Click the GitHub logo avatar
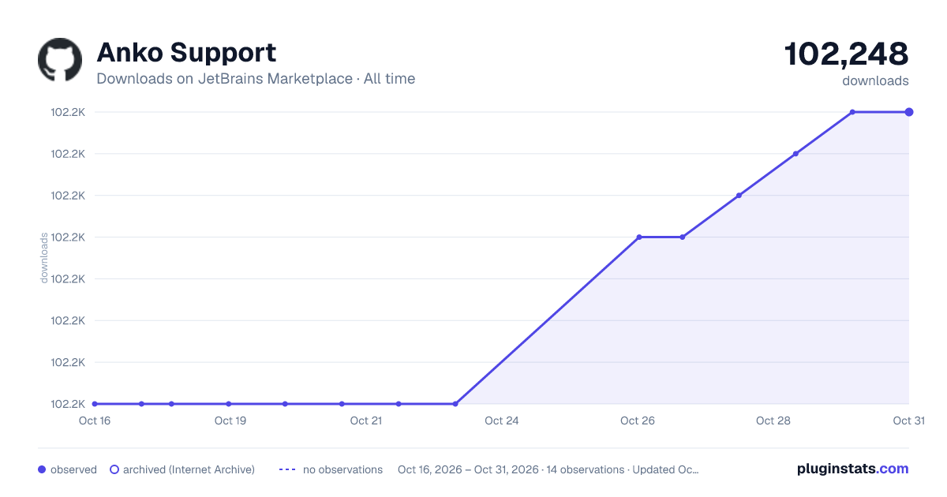Image resolution: width=947 pixels, height=497 pixels. pos(60,60)
